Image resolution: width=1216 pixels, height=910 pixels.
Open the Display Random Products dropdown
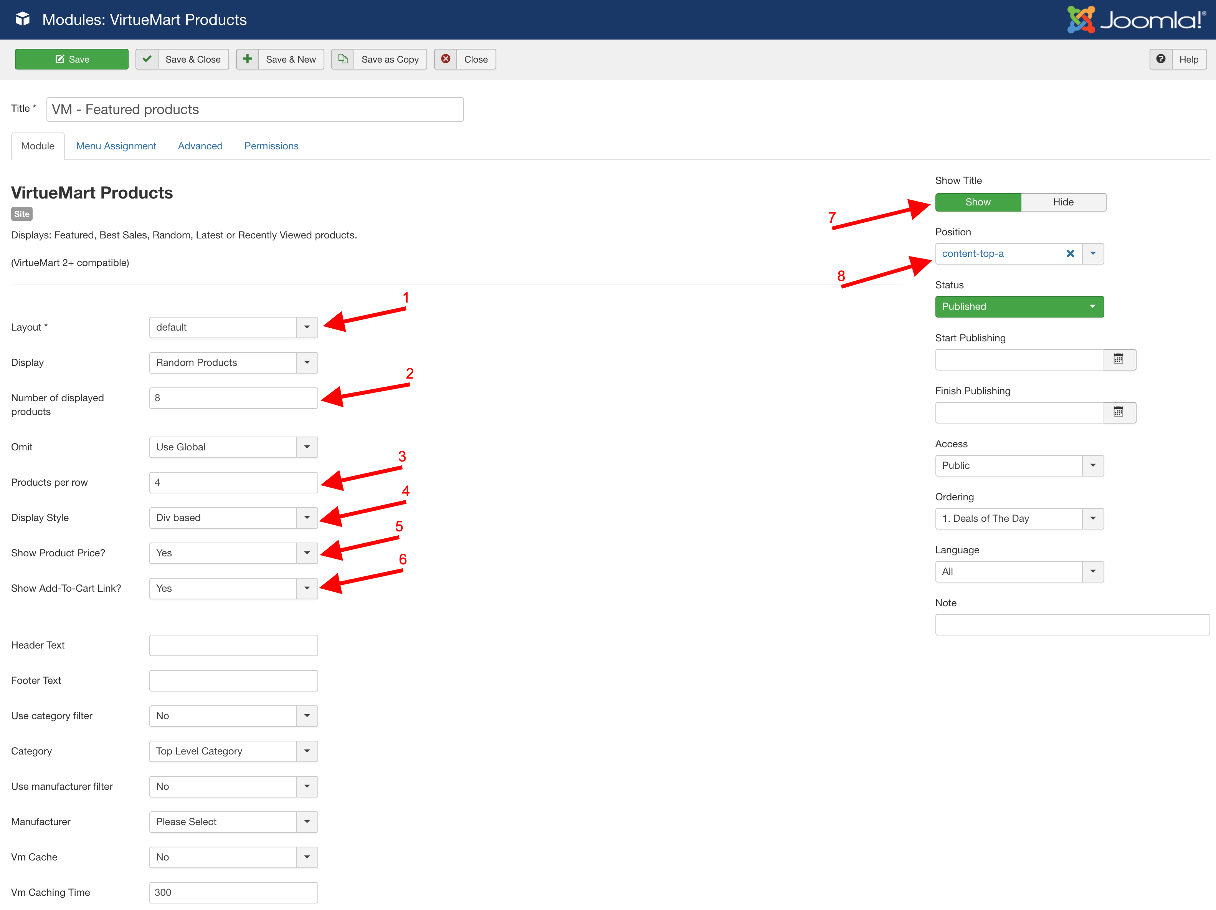(233, 362)
